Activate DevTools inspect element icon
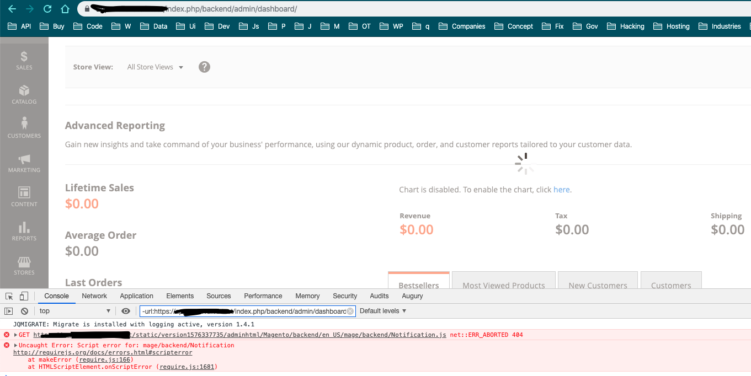Viewport: 751px width, 376px height. 9,296
